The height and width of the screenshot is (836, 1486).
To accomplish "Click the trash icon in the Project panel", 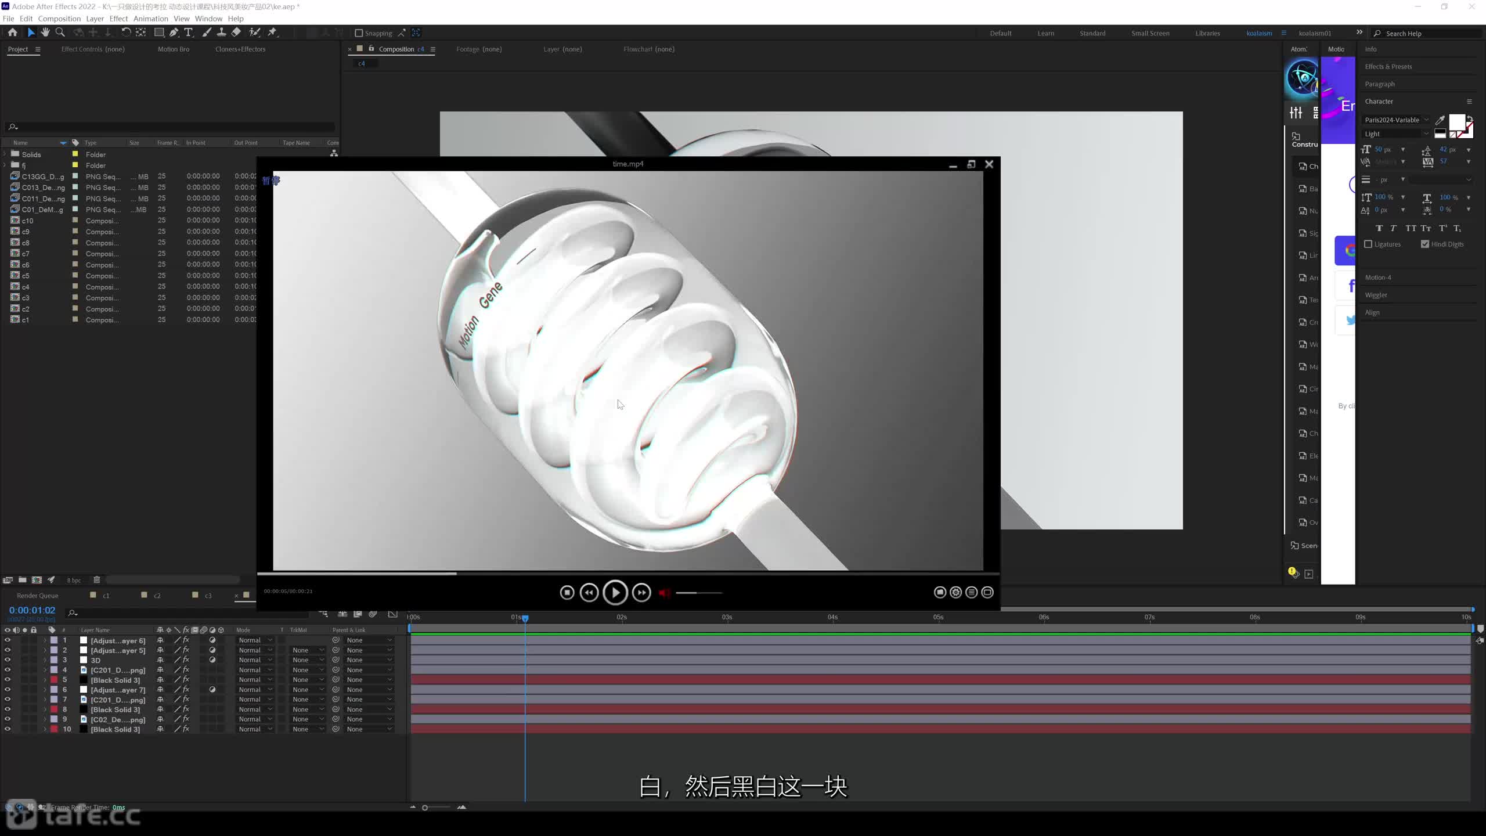I will (x=97, y=580).
